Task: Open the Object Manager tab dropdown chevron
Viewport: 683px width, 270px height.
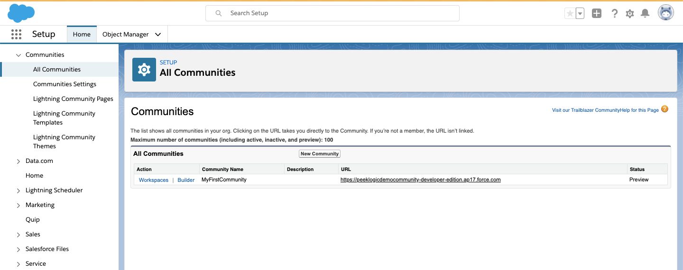Action: point(158,34)
